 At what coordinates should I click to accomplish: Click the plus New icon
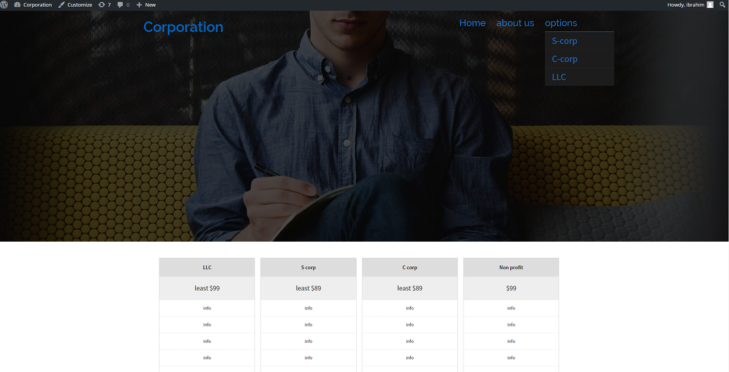(139, 5)
